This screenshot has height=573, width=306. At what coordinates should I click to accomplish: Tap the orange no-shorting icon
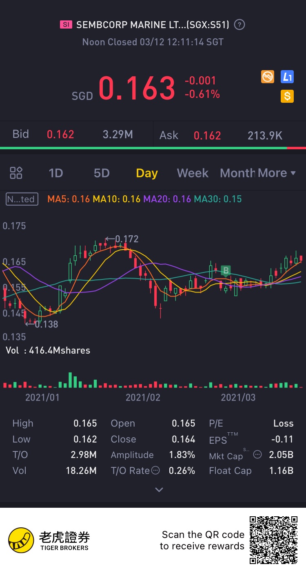pyautogui.click(x=268, y=76)
